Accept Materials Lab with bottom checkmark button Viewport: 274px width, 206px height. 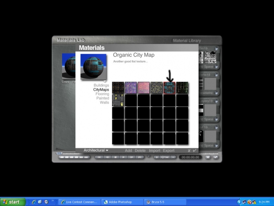click(216, 157)
